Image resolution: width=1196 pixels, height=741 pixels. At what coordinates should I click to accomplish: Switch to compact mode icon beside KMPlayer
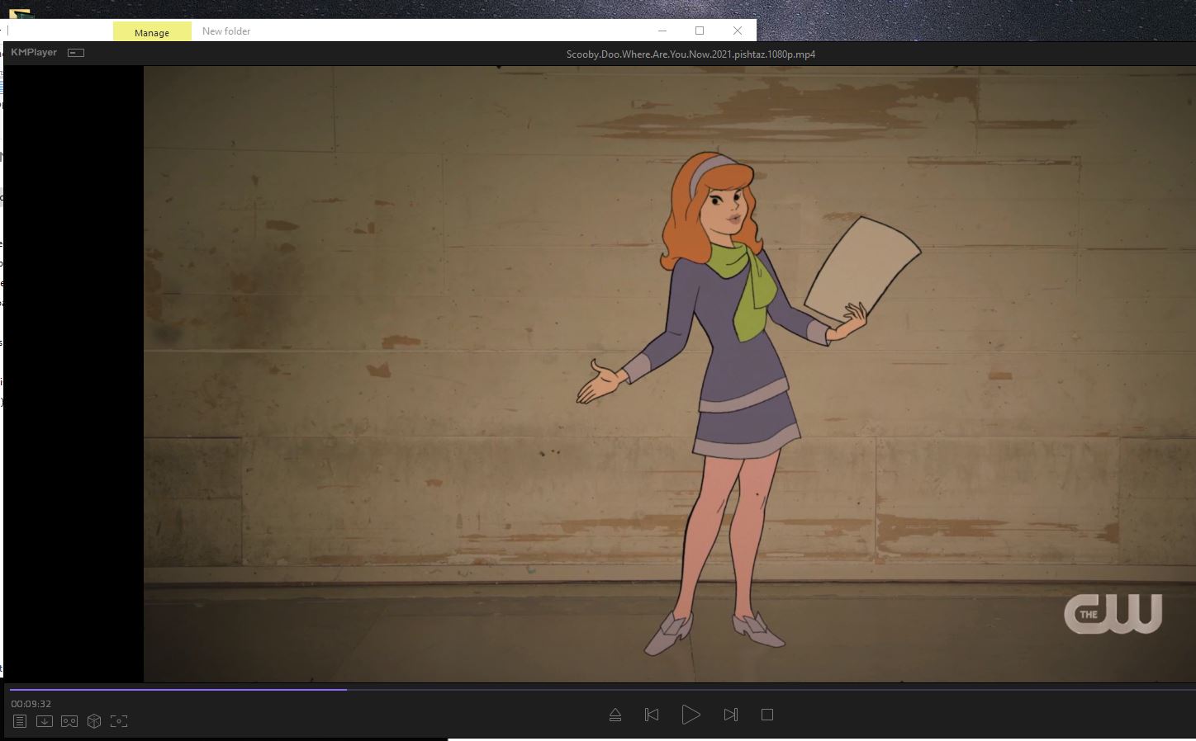pyautogui.click(x=76, y=53)
